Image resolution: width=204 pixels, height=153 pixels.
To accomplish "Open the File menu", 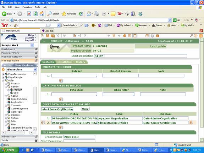I will click(4, 7).
